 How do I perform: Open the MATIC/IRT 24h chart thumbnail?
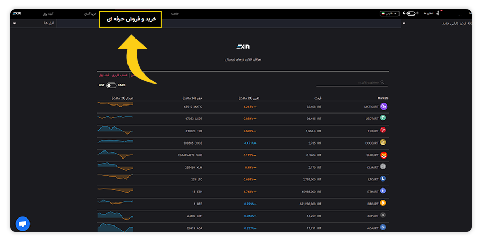pyautogui.click(x=115, y=104)
